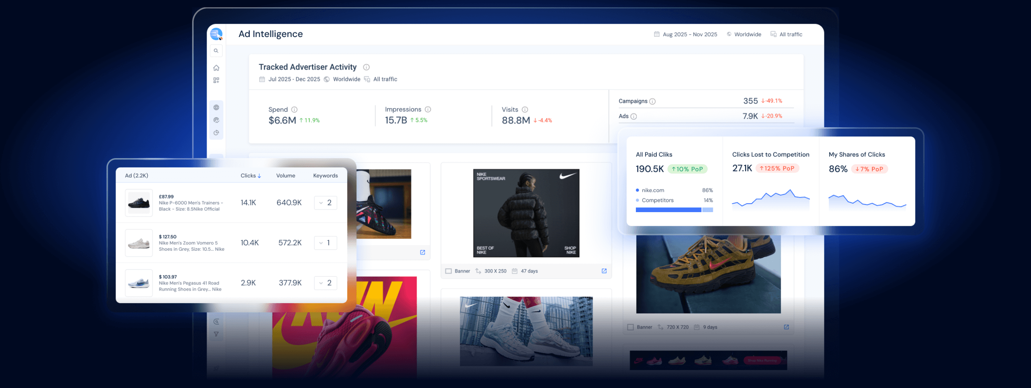Screen dimensions: 1031x388
Task: Open the pie chart icon in sidebar
Action: tap(216, 133)
